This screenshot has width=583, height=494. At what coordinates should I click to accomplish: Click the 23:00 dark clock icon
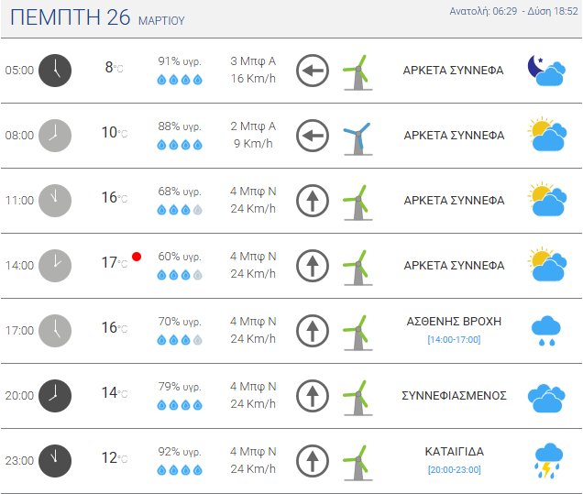[x=55, y=461]
